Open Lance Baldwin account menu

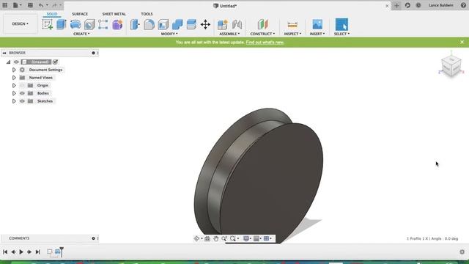(x=440, y=5)
